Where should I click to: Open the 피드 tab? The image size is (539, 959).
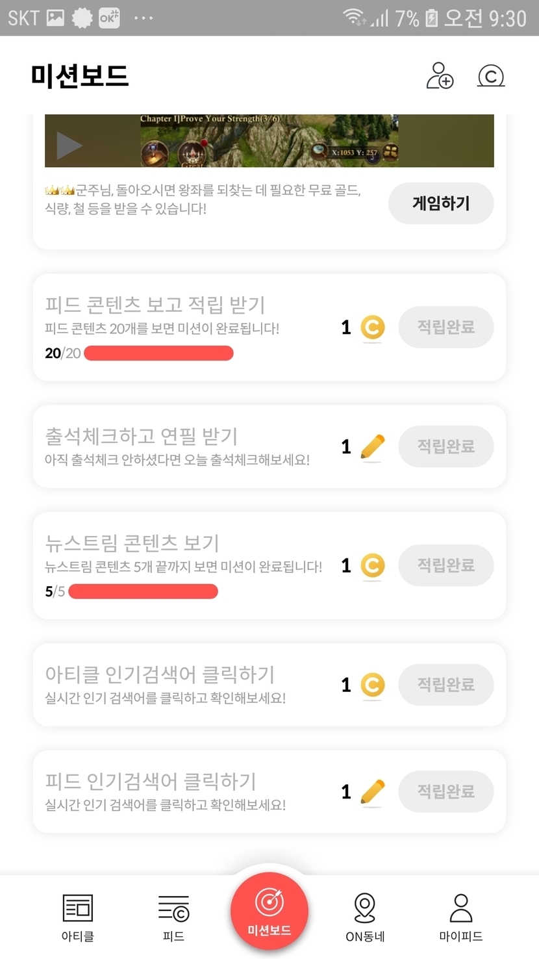pyautogui.click(x=173, y=917)
